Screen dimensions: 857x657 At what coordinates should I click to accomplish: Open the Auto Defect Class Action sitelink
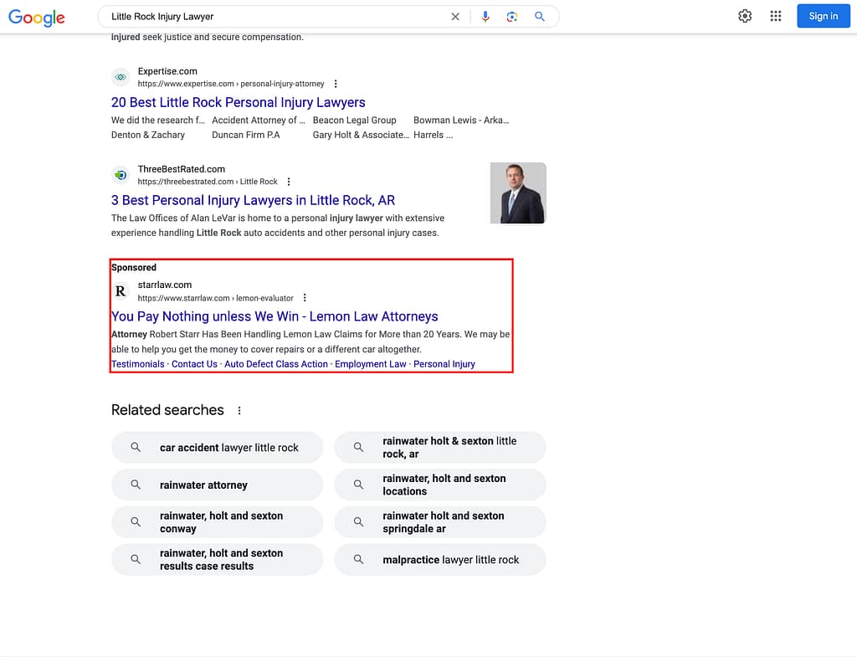[276, 364]
